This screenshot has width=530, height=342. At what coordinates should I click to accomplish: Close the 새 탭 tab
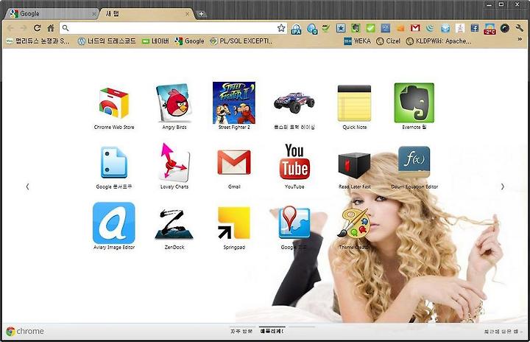187,14
